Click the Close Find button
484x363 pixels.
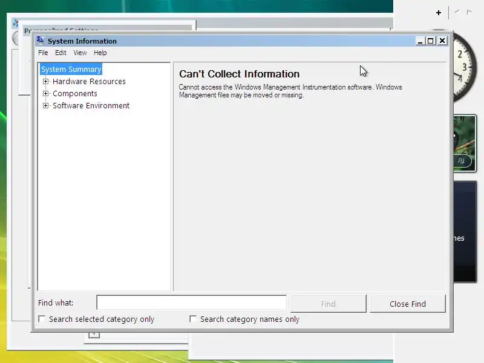point(408,304)
